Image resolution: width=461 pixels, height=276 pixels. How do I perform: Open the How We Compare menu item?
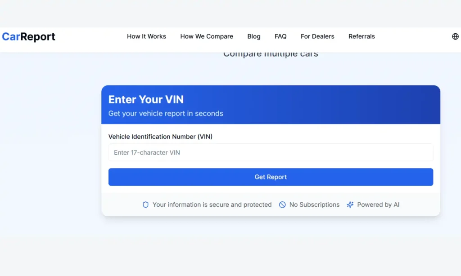coord(207,36)
